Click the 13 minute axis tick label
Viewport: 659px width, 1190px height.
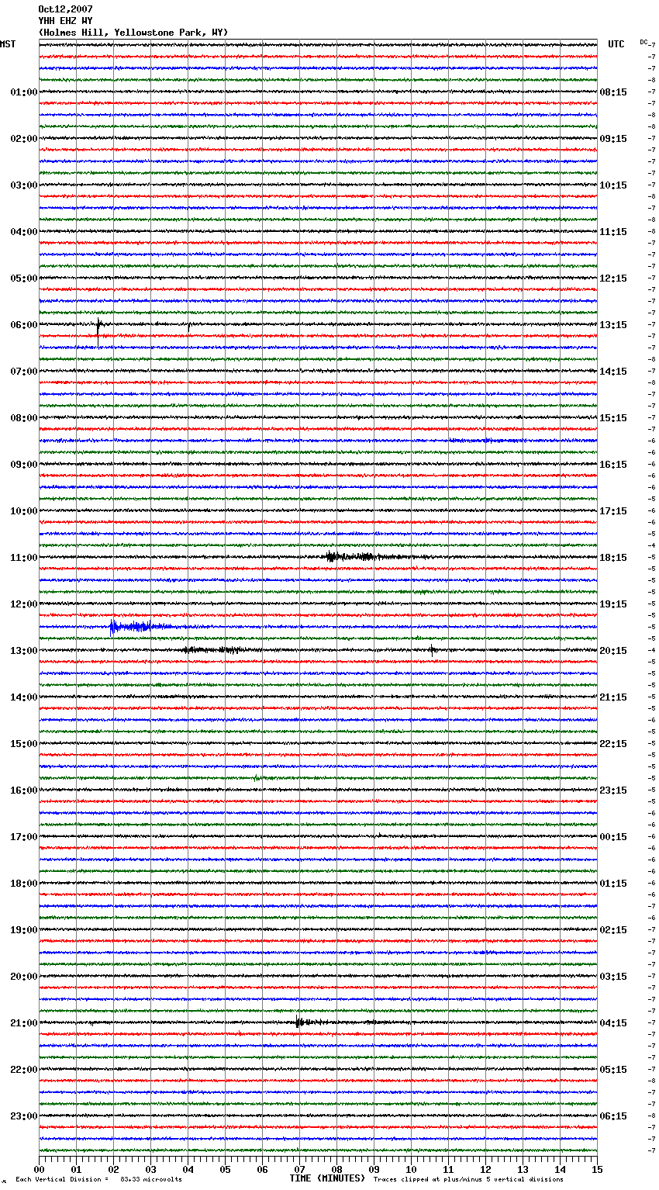click(523, 1169)
